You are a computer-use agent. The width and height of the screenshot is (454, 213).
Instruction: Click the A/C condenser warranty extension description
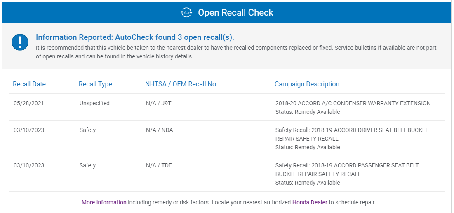click(353, 104)
